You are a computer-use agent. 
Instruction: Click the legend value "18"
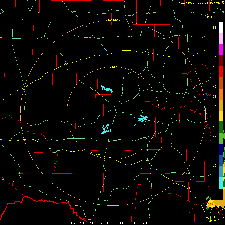pos(215,146)
